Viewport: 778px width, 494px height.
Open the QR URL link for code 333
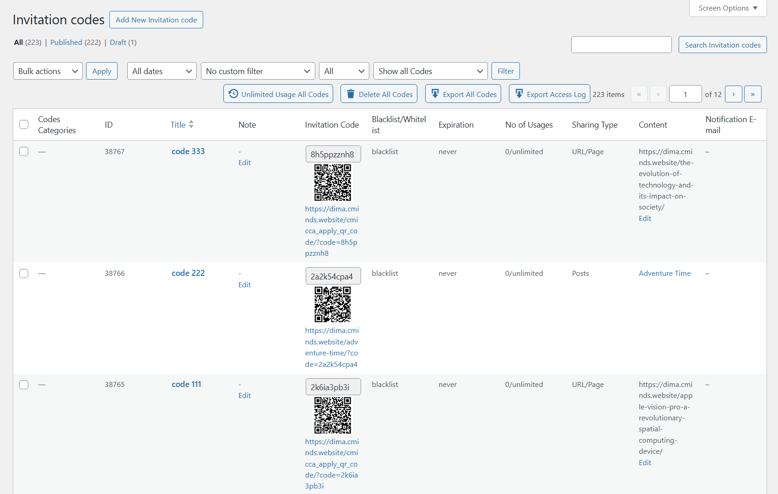[332, 231]
